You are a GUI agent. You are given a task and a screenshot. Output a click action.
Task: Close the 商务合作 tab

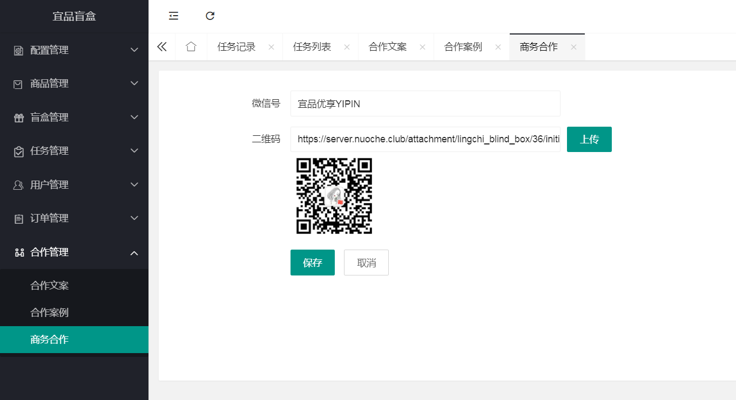[573, 47]
